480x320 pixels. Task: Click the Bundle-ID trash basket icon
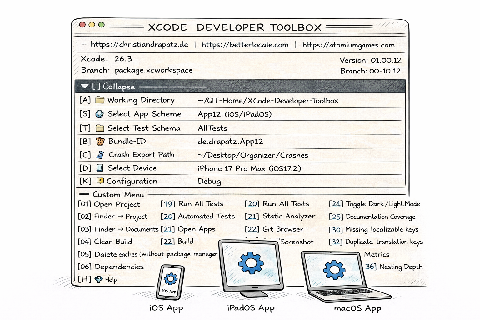point(100,141)
